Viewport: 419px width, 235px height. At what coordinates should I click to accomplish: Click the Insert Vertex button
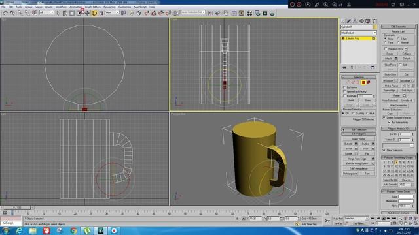tap(359, 139)
